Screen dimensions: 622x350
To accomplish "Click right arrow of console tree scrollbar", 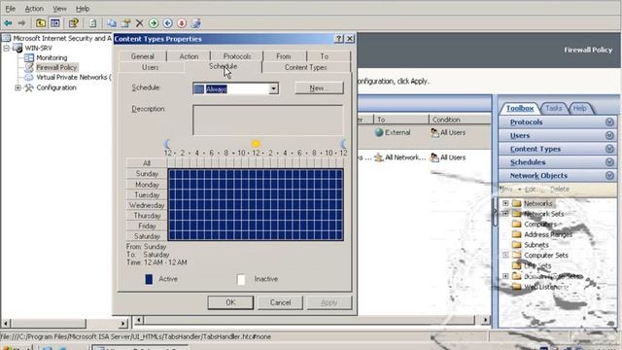I will pyautogui.click(x=123, y=324).
